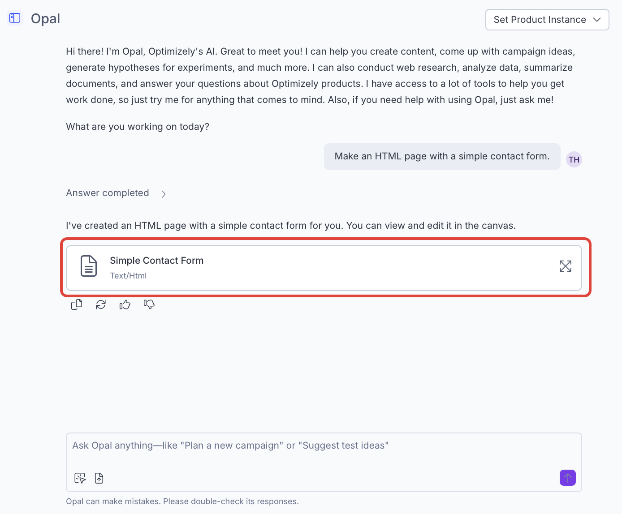
Task: Click the TH user avatar
Action: tap(574, 159)
